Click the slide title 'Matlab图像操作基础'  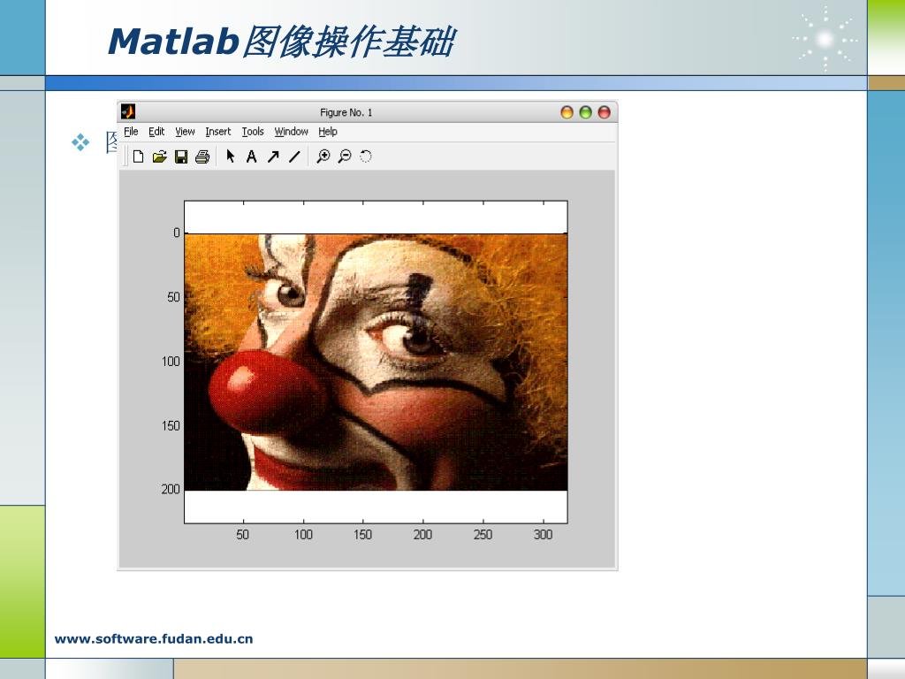click(281, 42)
